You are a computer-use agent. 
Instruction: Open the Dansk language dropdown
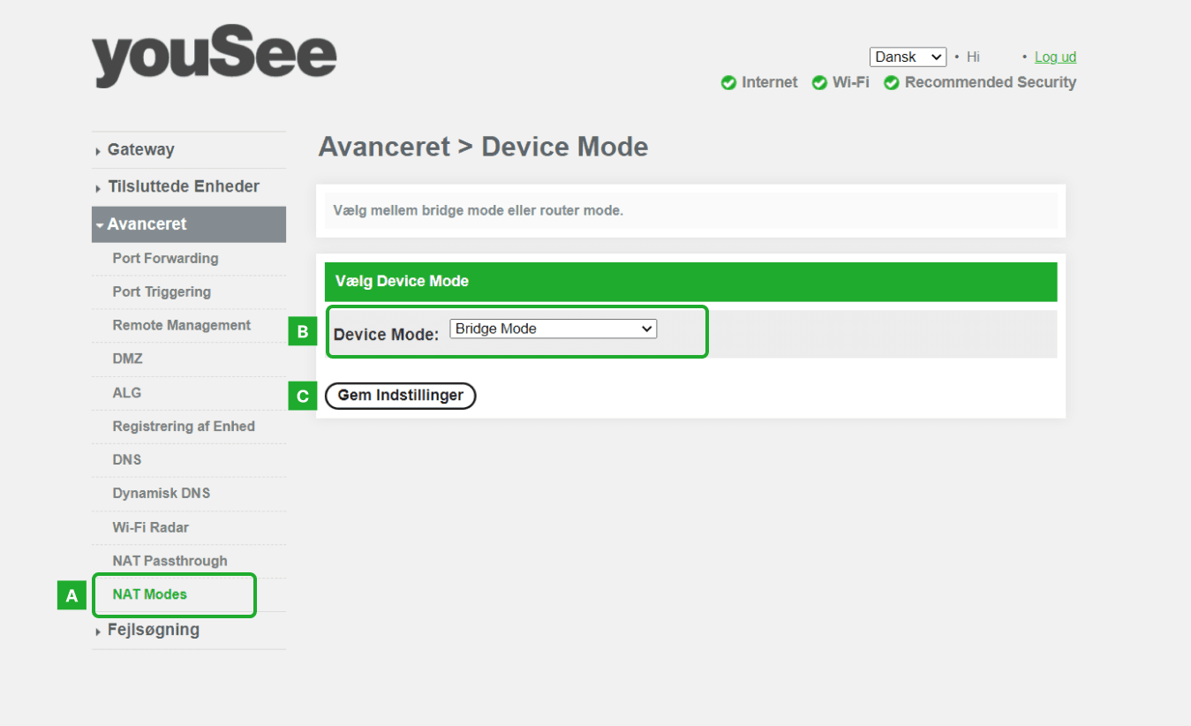pos(908,57)
